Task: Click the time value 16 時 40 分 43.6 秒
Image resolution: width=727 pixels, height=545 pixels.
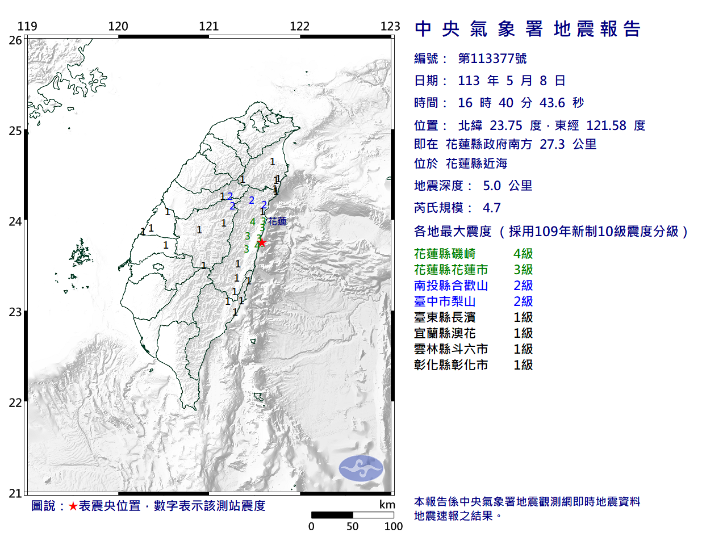Action: [521, 103]
